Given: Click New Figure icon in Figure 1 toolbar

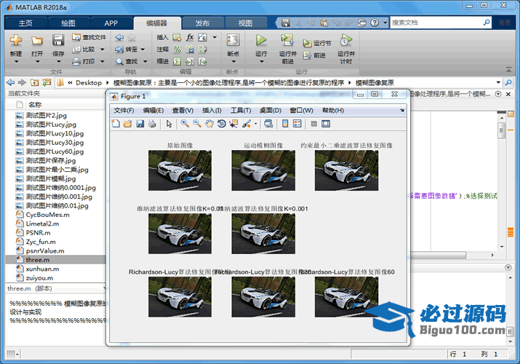Looking at the screenshot, I should click(x=116, y=124).
